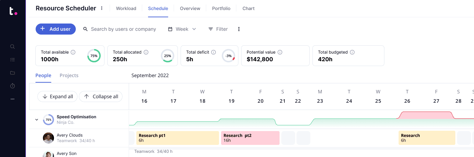
Task: Open search from the left sidebar
Action: point(12,47)
